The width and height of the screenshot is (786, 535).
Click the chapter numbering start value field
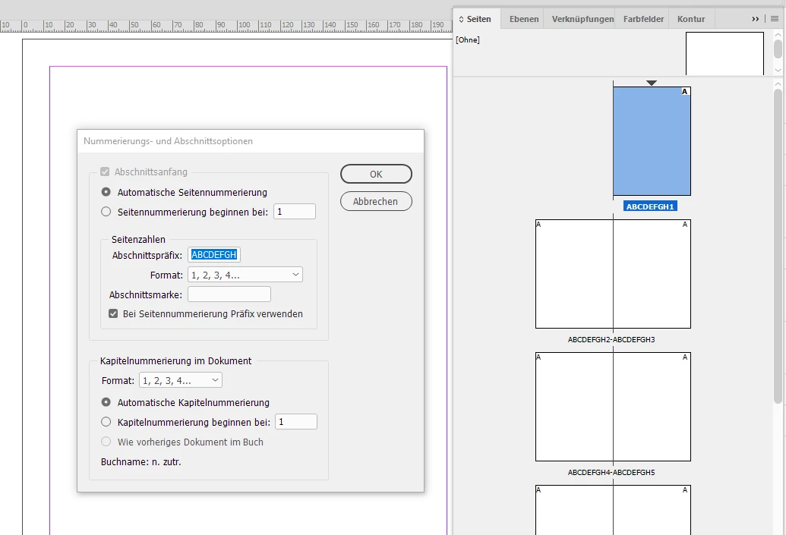coord(296,422)
